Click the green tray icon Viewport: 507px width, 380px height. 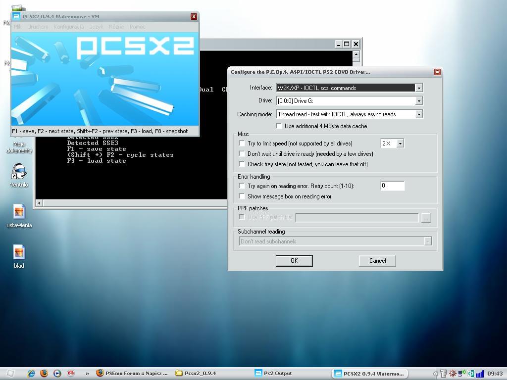[471, 374]
